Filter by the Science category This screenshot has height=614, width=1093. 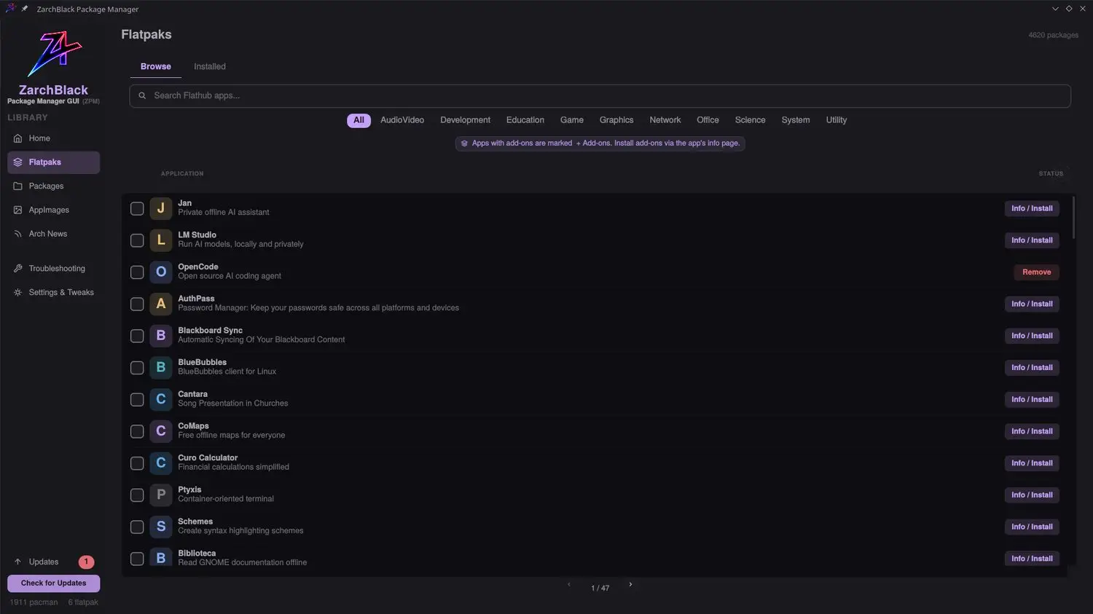pos(750,120)
